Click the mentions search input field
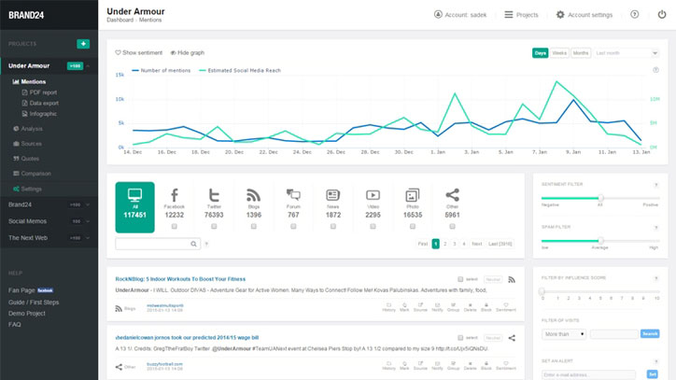676x380 pixels. coord(158,244)
